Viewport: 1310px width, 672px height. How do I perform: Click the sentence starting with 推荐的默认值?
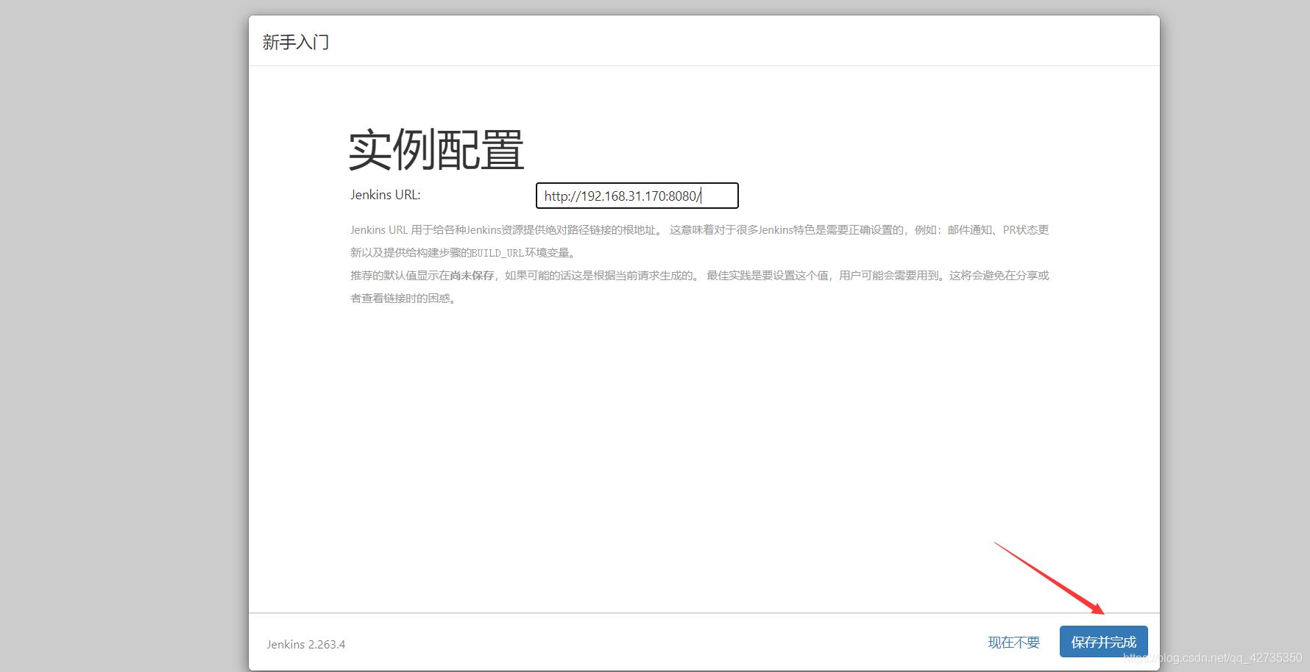tap(383, 276)
